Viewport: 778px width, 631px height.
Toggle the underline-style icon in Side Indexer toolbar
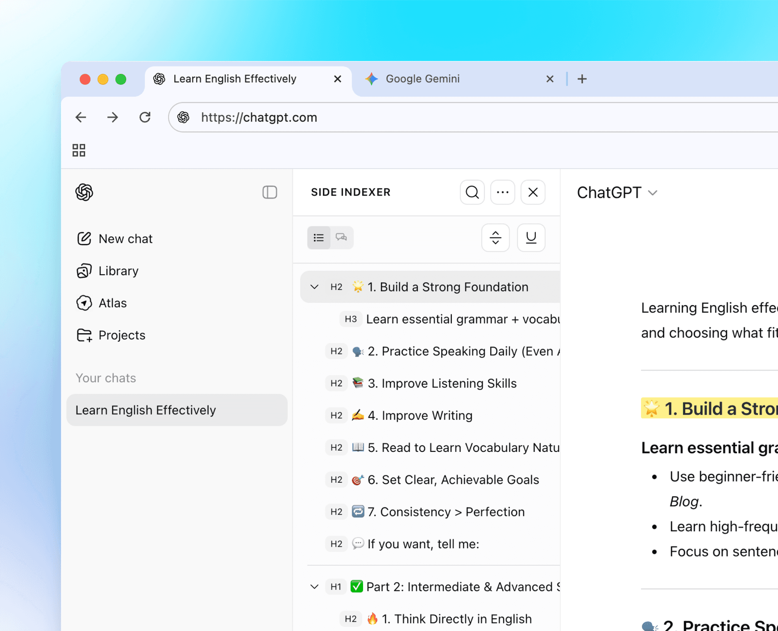(x=531, y=238)
